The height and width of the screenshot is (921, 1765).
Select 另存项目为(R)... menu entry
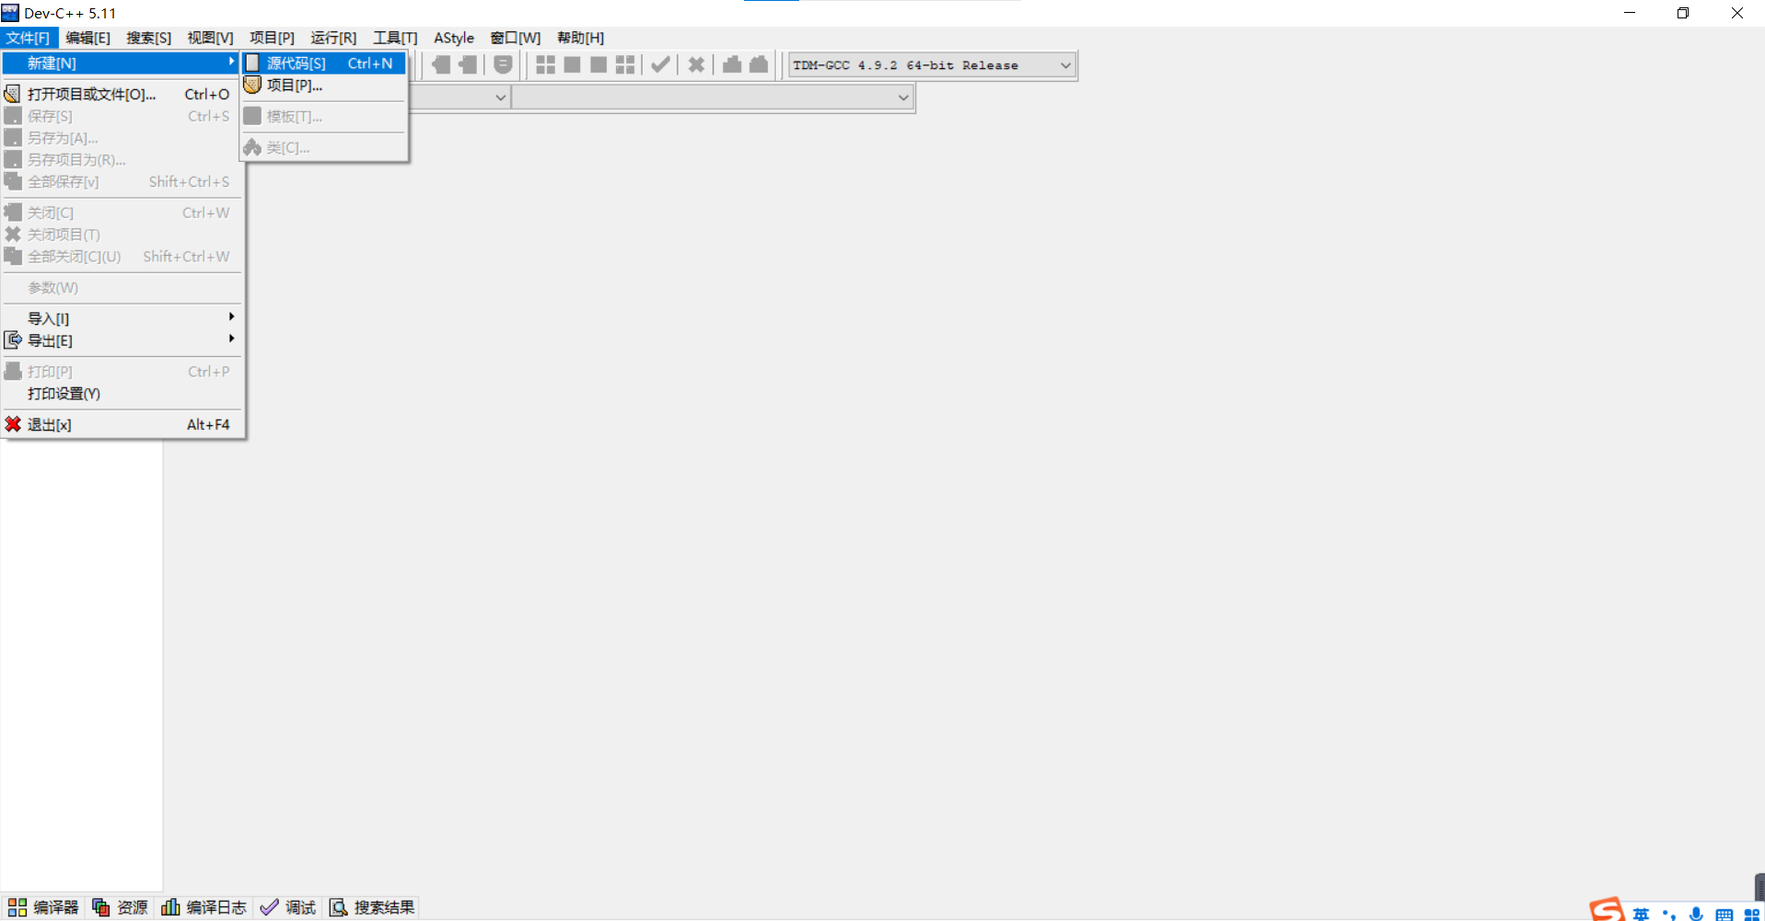tap(122, 160)
